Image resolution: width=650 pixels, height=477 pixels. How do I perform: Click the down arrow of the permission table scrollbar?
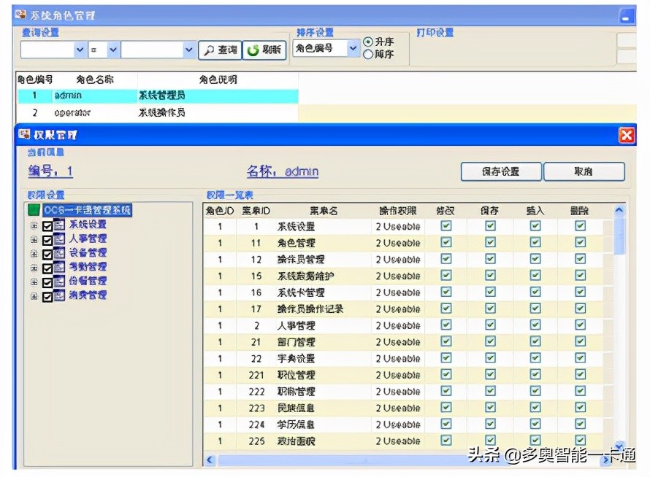click(x=619, y=445)
